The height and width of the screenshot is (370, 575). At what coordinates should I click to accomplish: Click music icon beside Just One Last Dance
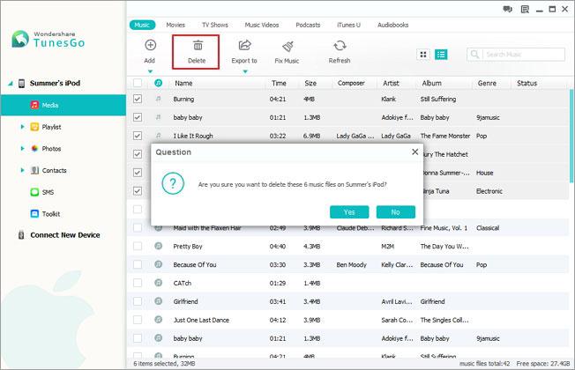(x=158, y=320)
